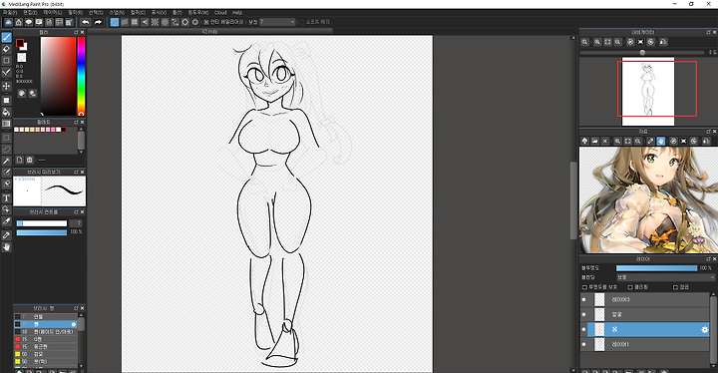
Task: Hide the 레이어1 layer visibility dot
Action: click(x=583, y=344)
